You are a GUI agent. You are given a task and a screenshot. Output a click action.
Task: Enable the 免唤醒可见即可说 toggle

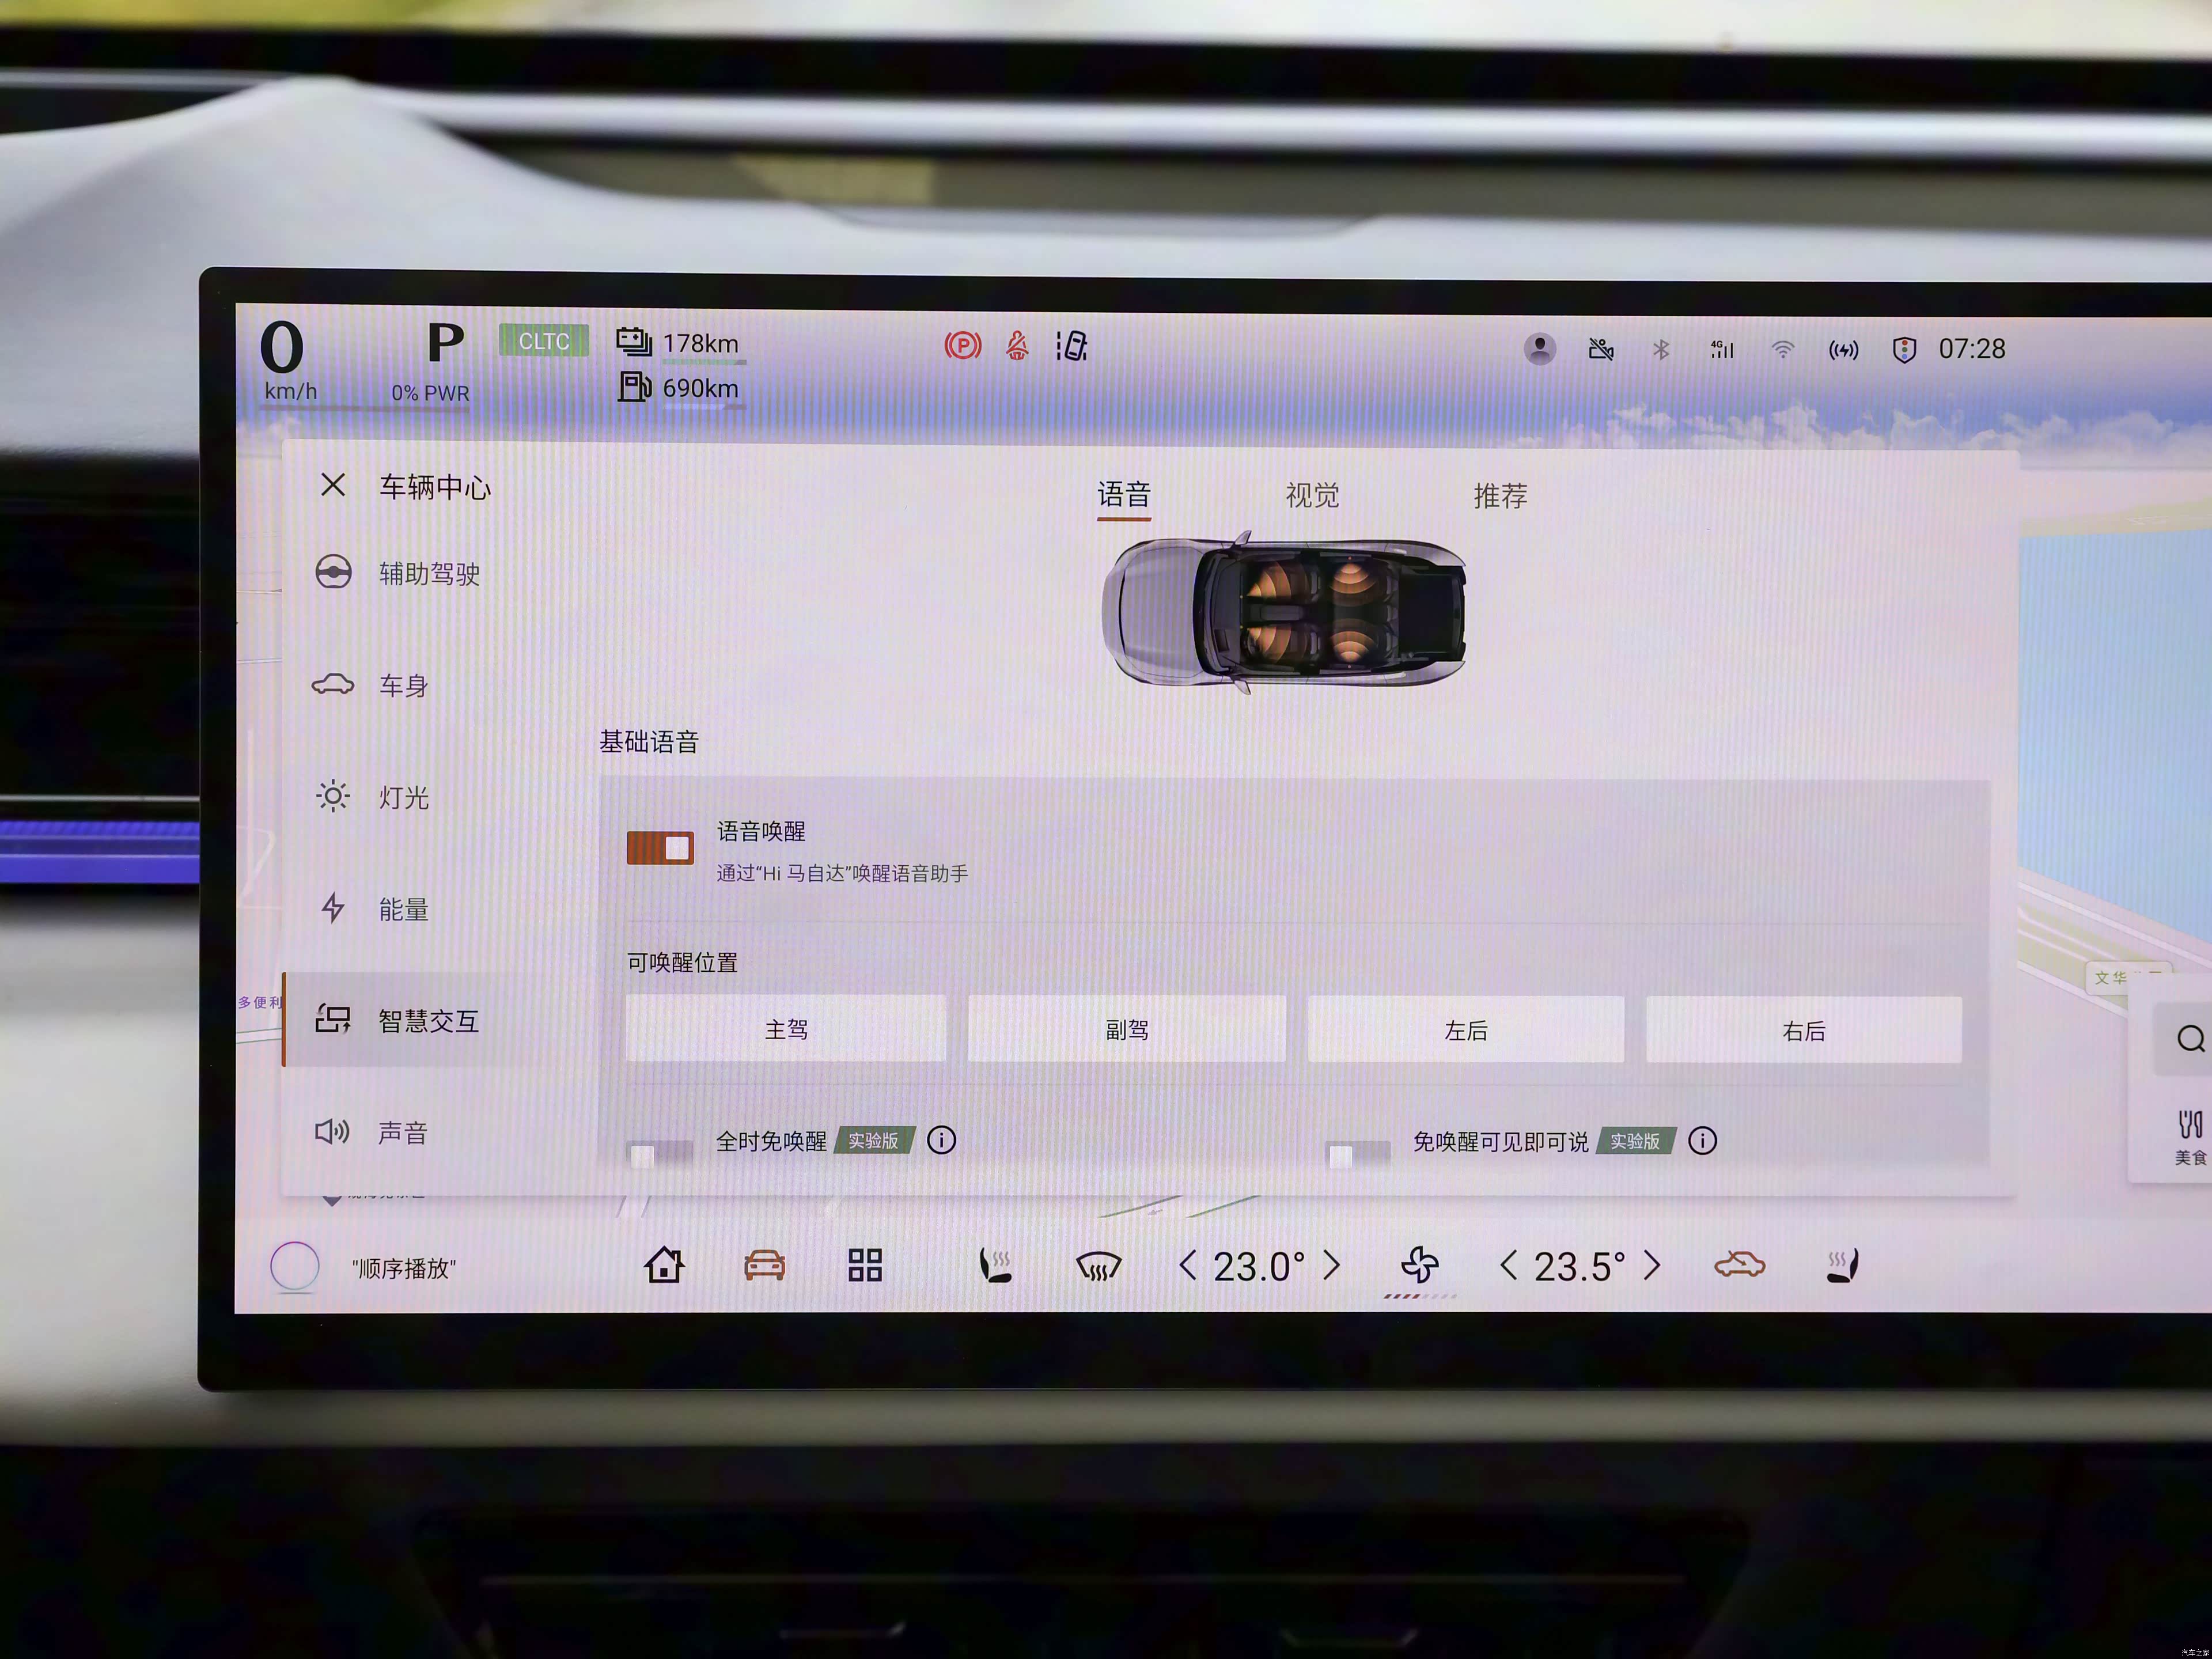[x=1357, y=1154]
